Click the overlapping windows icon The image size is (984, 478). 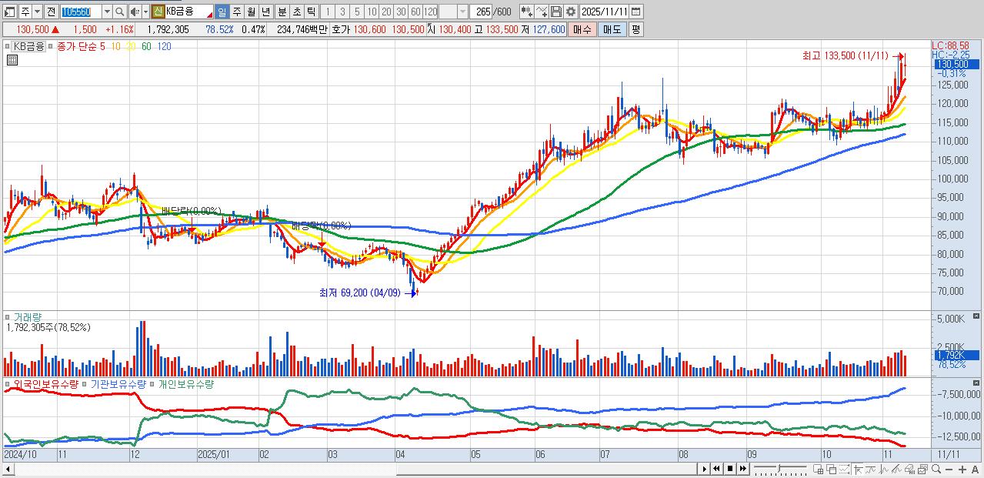click(832, 469)
